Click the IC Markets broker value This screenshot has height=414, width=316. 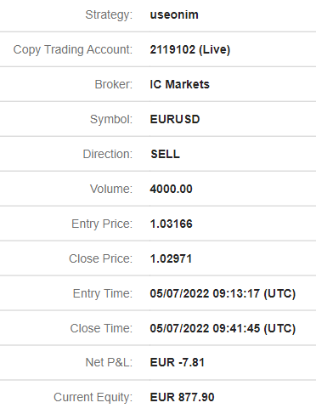click(x=180, y=84)
